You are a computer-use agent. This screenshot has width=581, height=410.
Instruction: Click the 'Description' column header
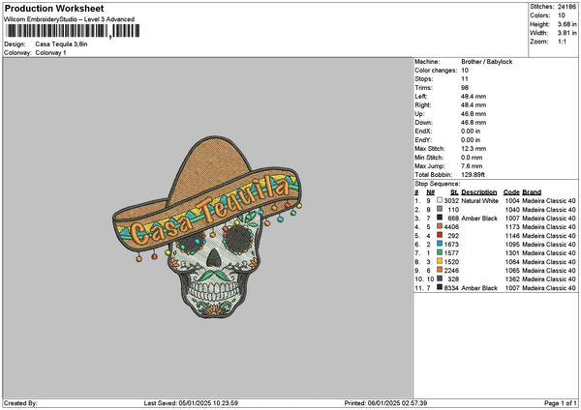(x=478, y=192)
